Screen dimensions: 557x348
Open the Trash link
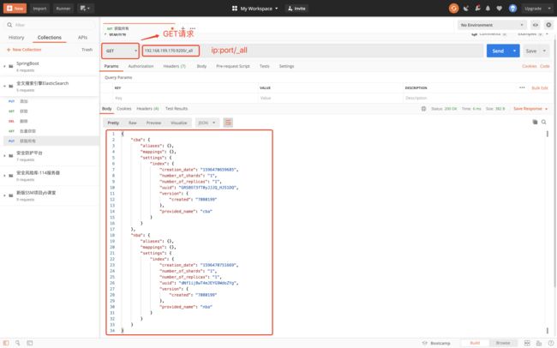[87, 50]
